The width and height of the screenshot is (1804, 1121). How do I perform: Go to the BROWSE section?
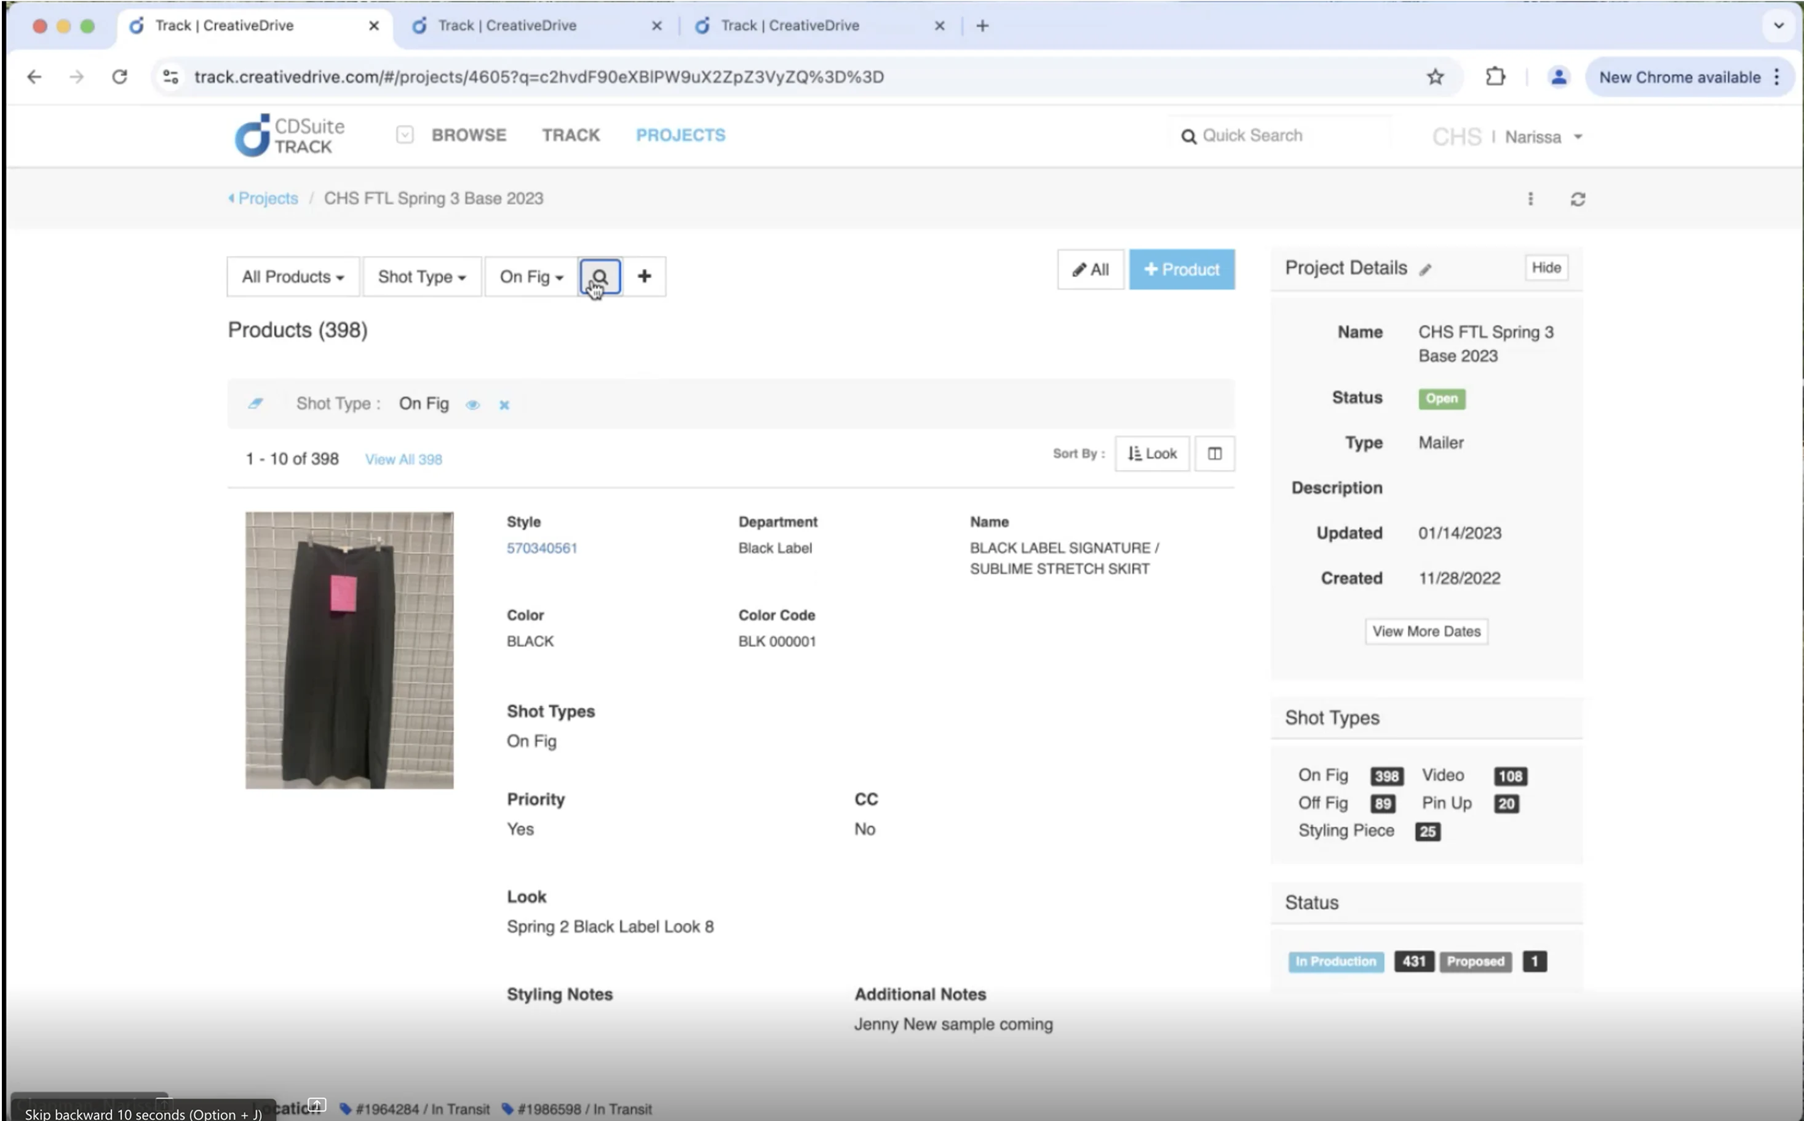coord(469,135)
